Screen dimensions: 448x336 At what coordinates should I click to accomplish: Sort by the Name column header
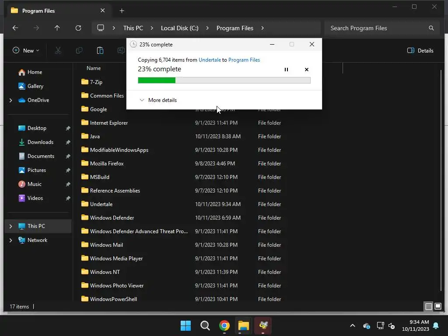tap(94, 68)
